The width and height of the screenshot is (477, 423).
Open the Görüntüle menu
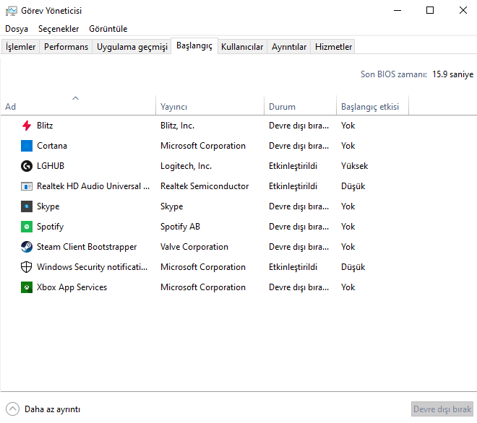[108, 29]
